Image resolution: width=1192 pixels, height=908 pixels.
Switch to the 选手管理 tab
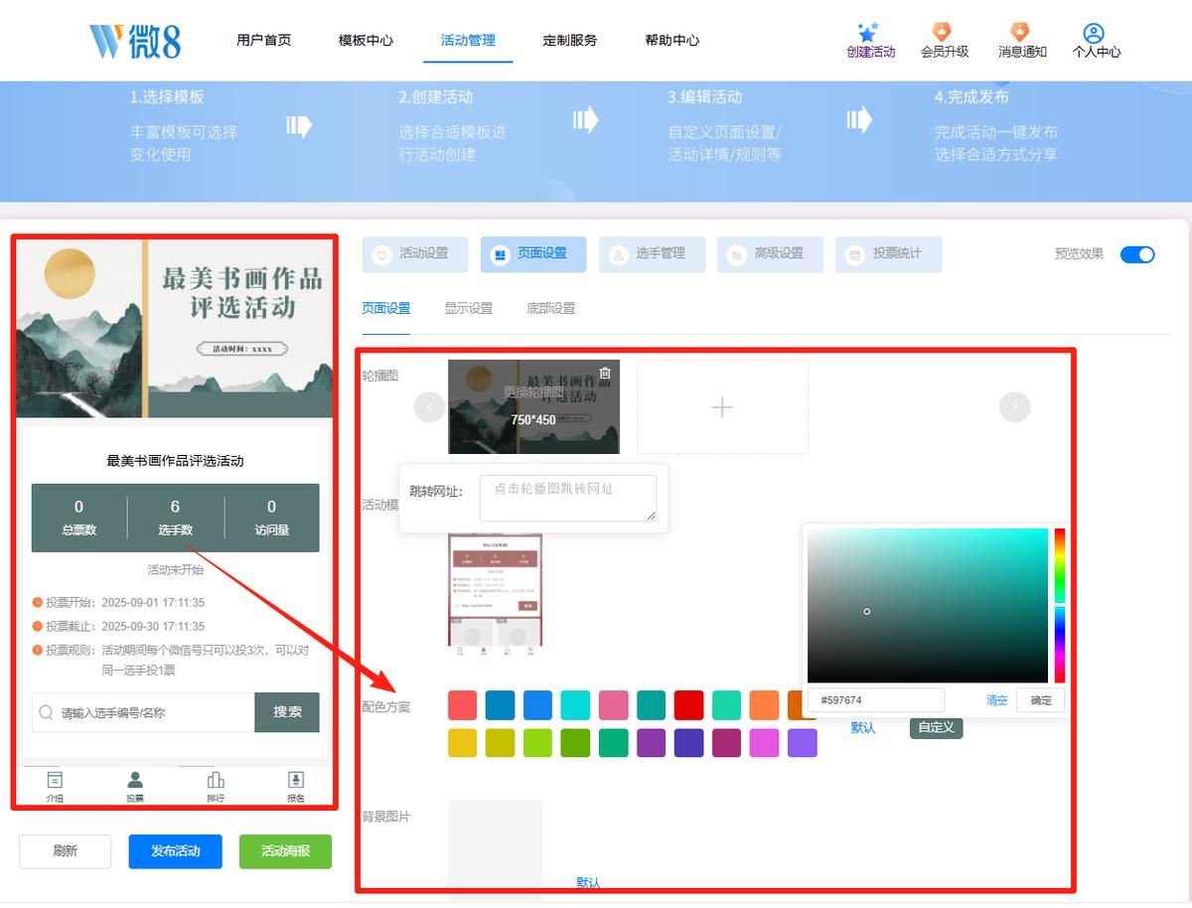[652, 254]
